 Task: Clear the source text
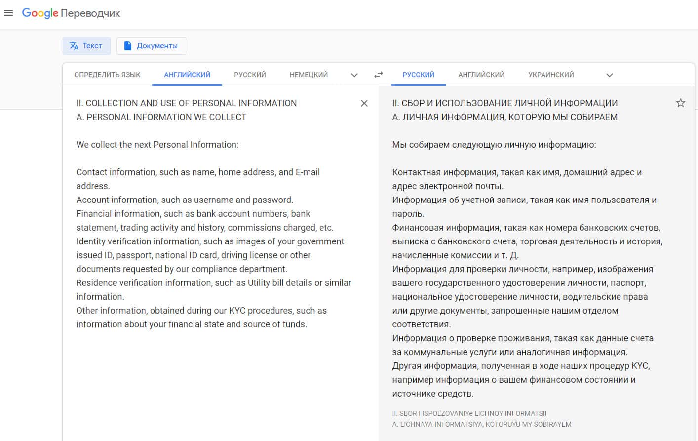tap(364, 103)
